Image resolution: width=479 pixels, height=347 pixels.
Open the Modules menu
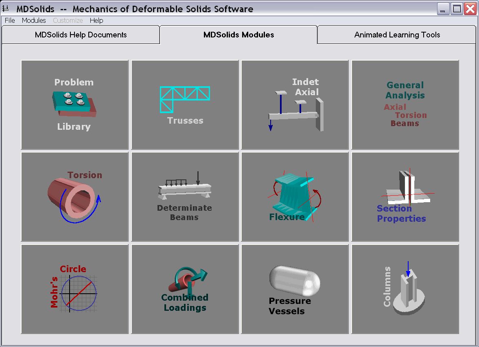pos(34,20)
